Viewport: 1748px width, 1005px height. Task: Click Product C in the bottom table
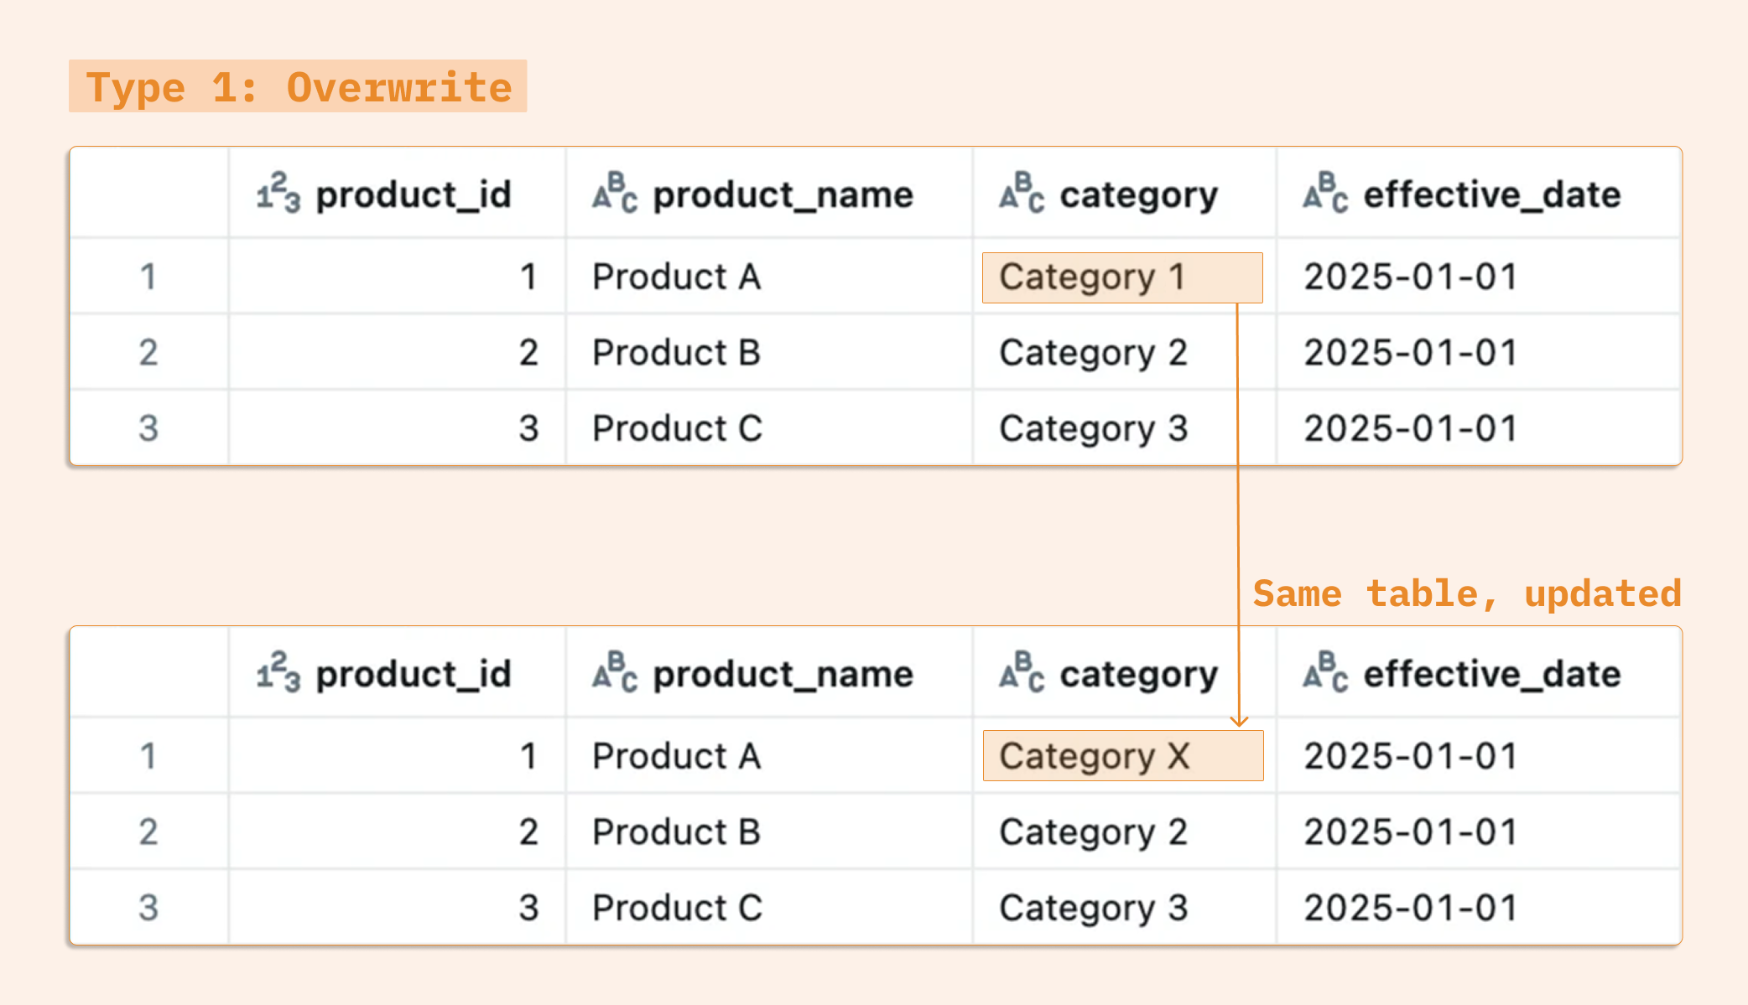677,908
